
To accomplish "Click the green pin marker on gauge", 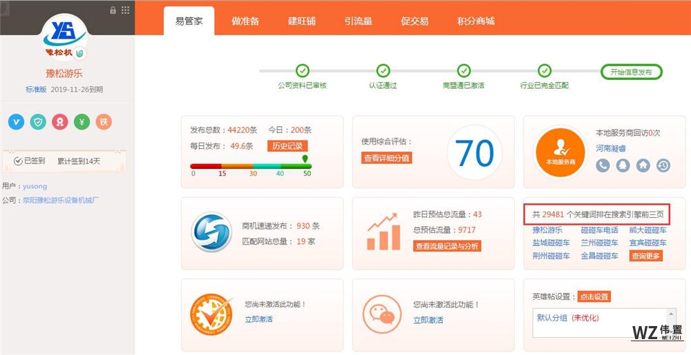I will 305,159.
